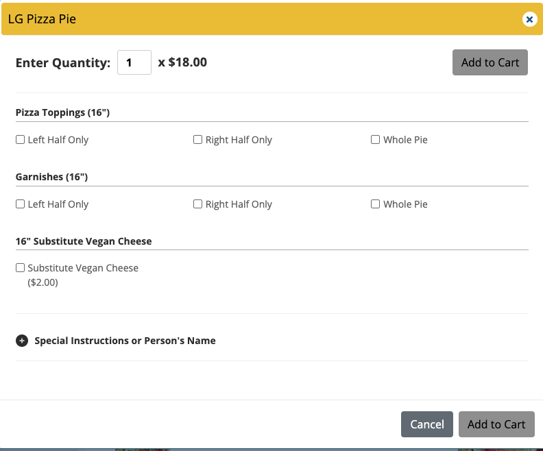The width and height of the screenshot is (543, 451).
Task: Select Whole Pie under Pizza Toppings
Action: (376, 140)
